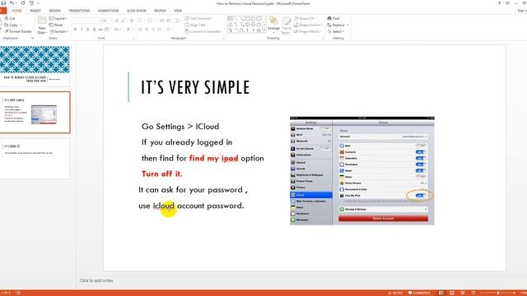The height and width of the screenshot is (296, 527).
Task: Insert a New Slide
Action: coord(42,25)
